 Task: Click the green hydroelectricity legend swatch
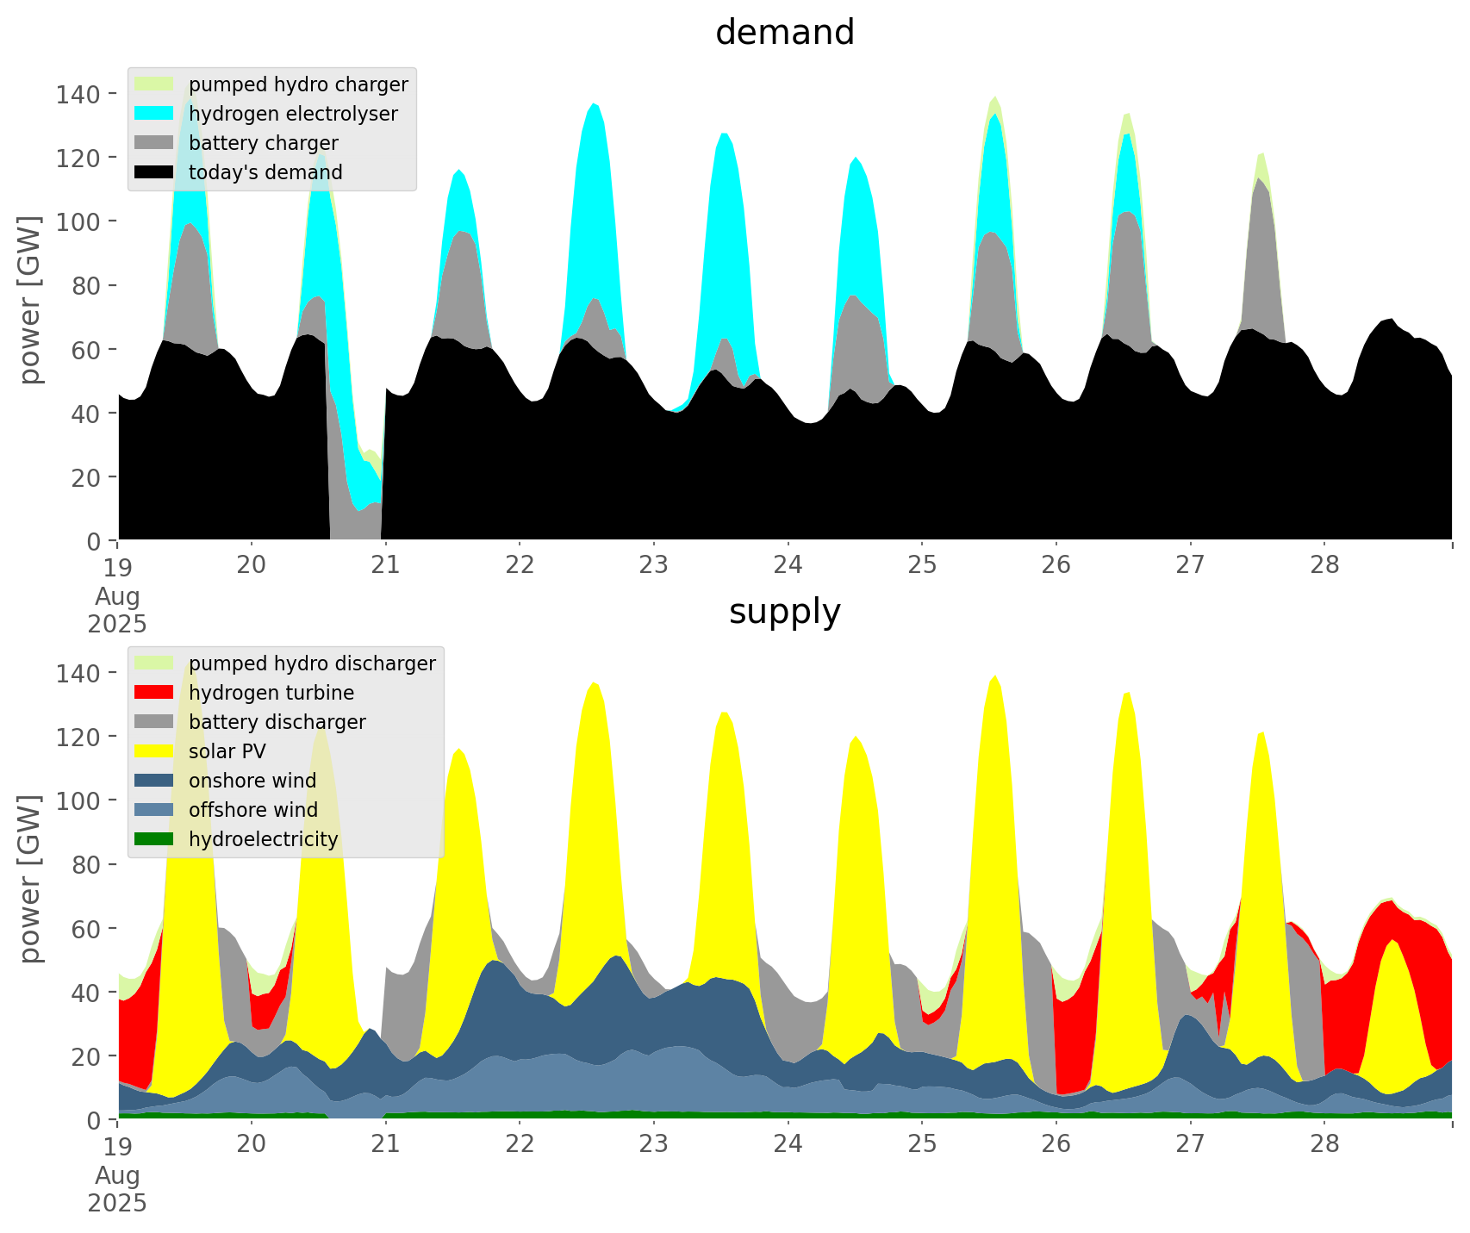[154, 839]
